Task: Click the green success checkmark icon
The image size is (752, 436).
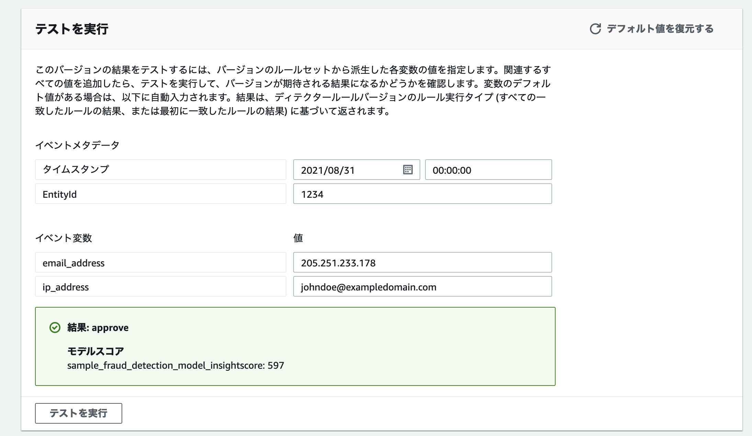Action: (55, 328)
